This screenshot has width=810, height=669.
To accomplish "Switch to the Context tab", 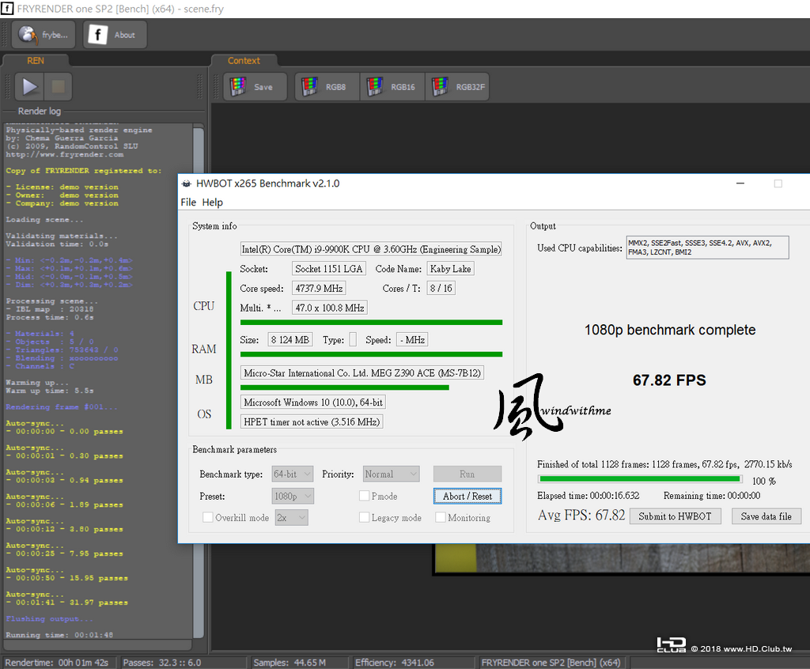I will pyautogui.click(x=244, y=60).
